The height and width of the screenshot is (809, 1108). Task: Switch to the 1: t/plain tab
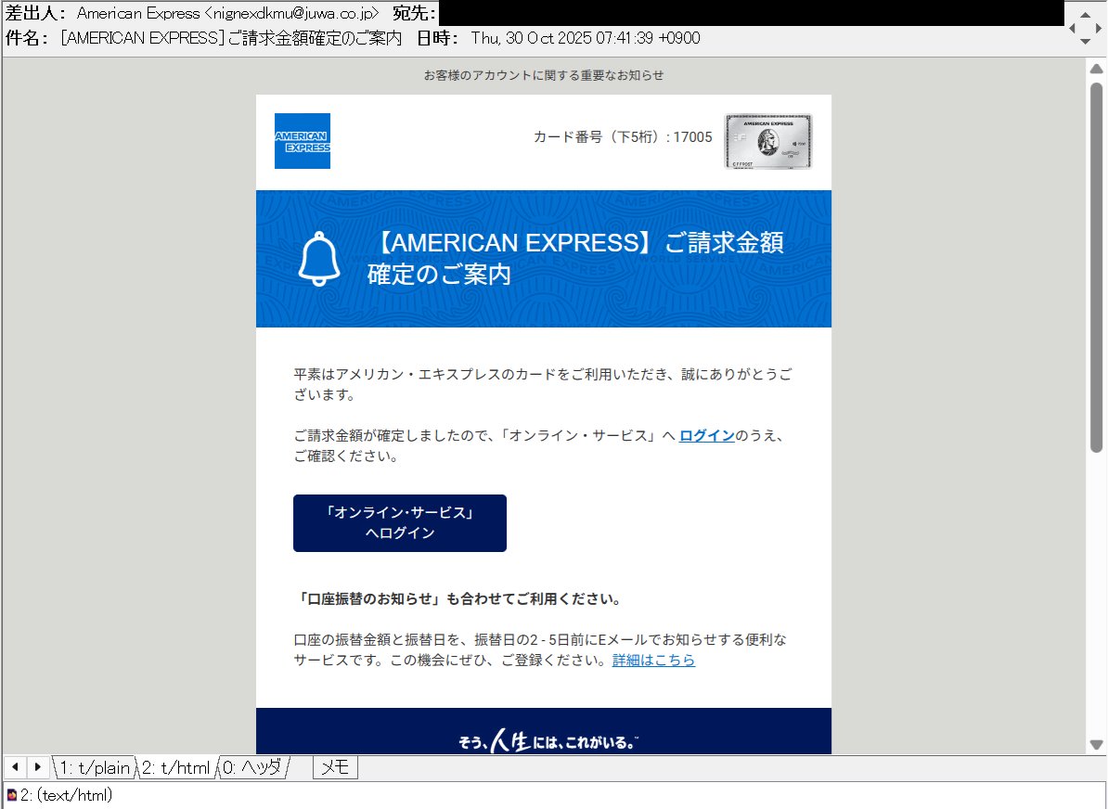(x=95, y=767)
